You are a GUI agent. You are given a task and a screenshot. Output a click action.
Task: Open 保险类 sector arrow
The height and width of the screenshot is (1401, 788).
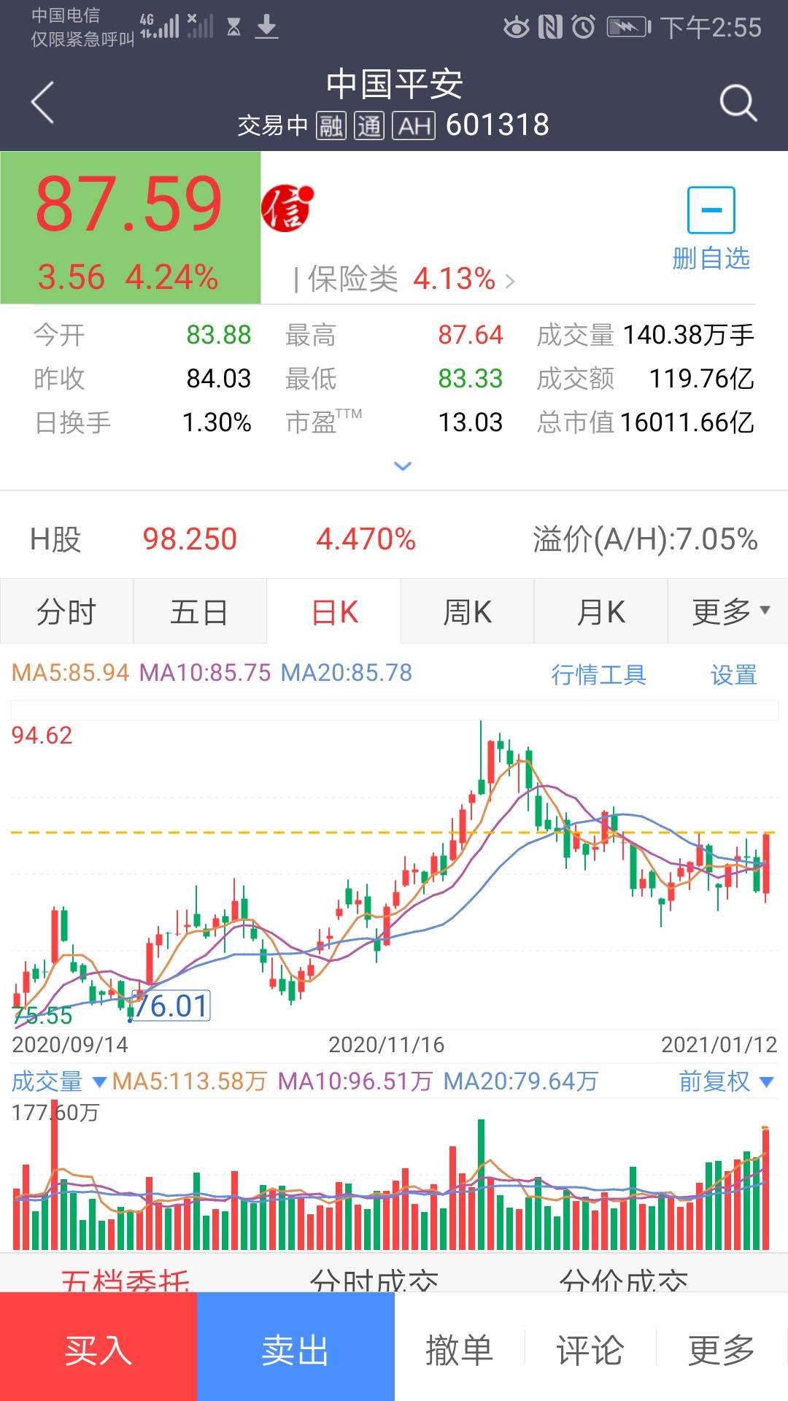510,280
